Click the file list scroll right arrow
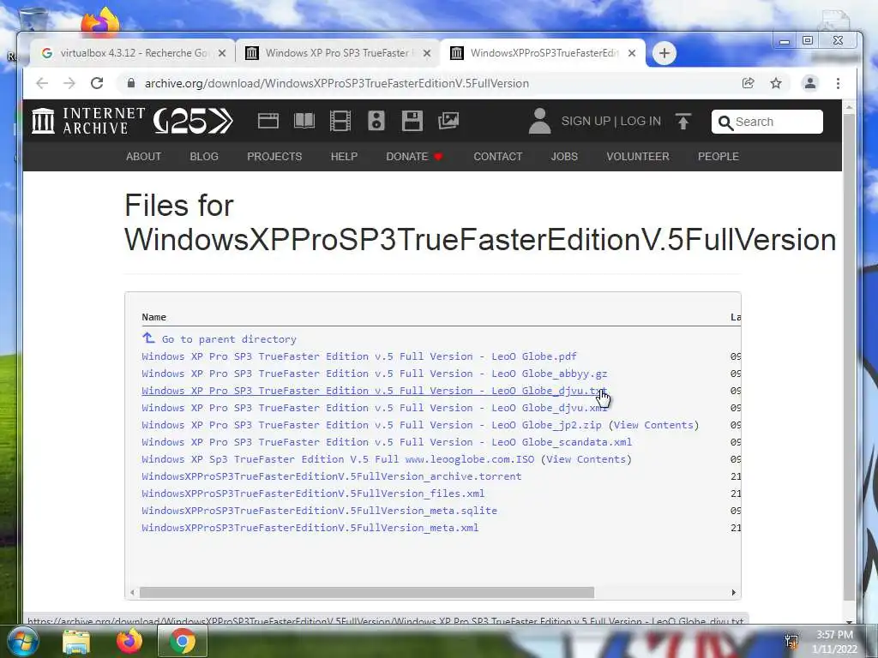The height and width of the screenshot is (658, 878). [734, 593]
